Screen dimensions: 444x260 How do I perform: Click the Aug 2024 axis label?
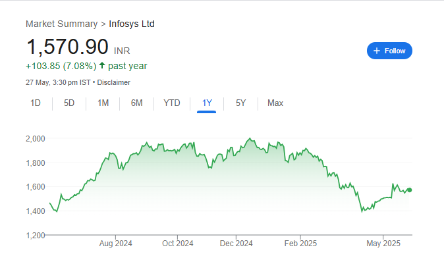click(x=115, y=244)
